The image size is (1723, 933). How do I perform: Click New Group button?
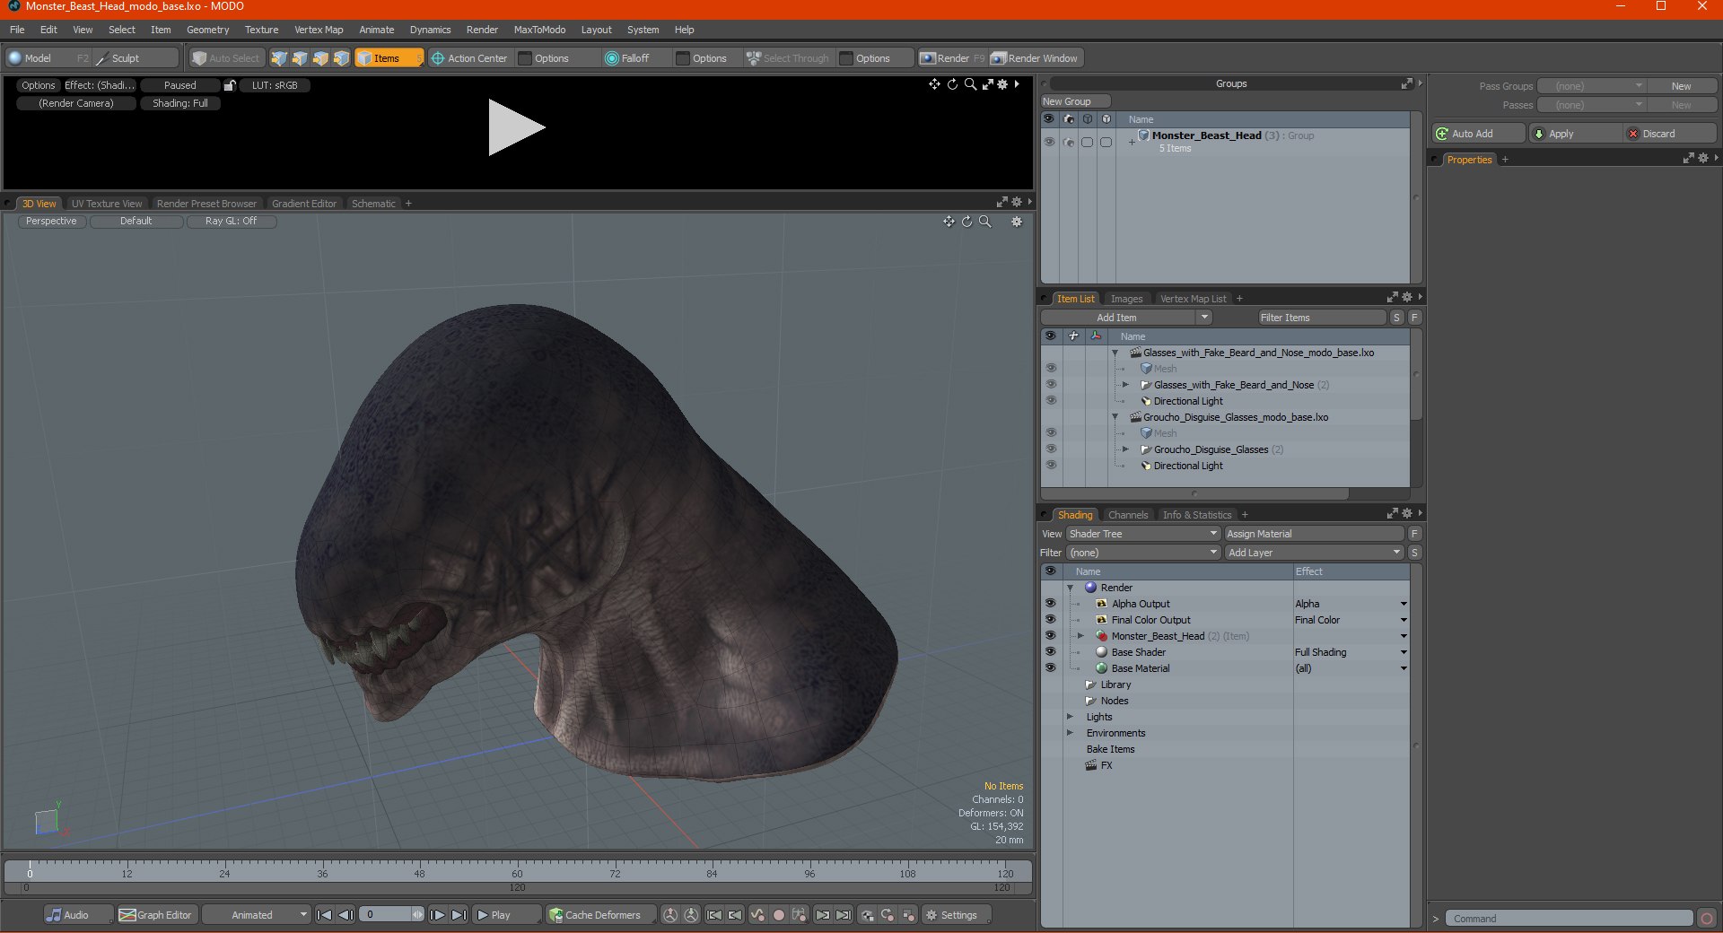[x=1075, y=101]
